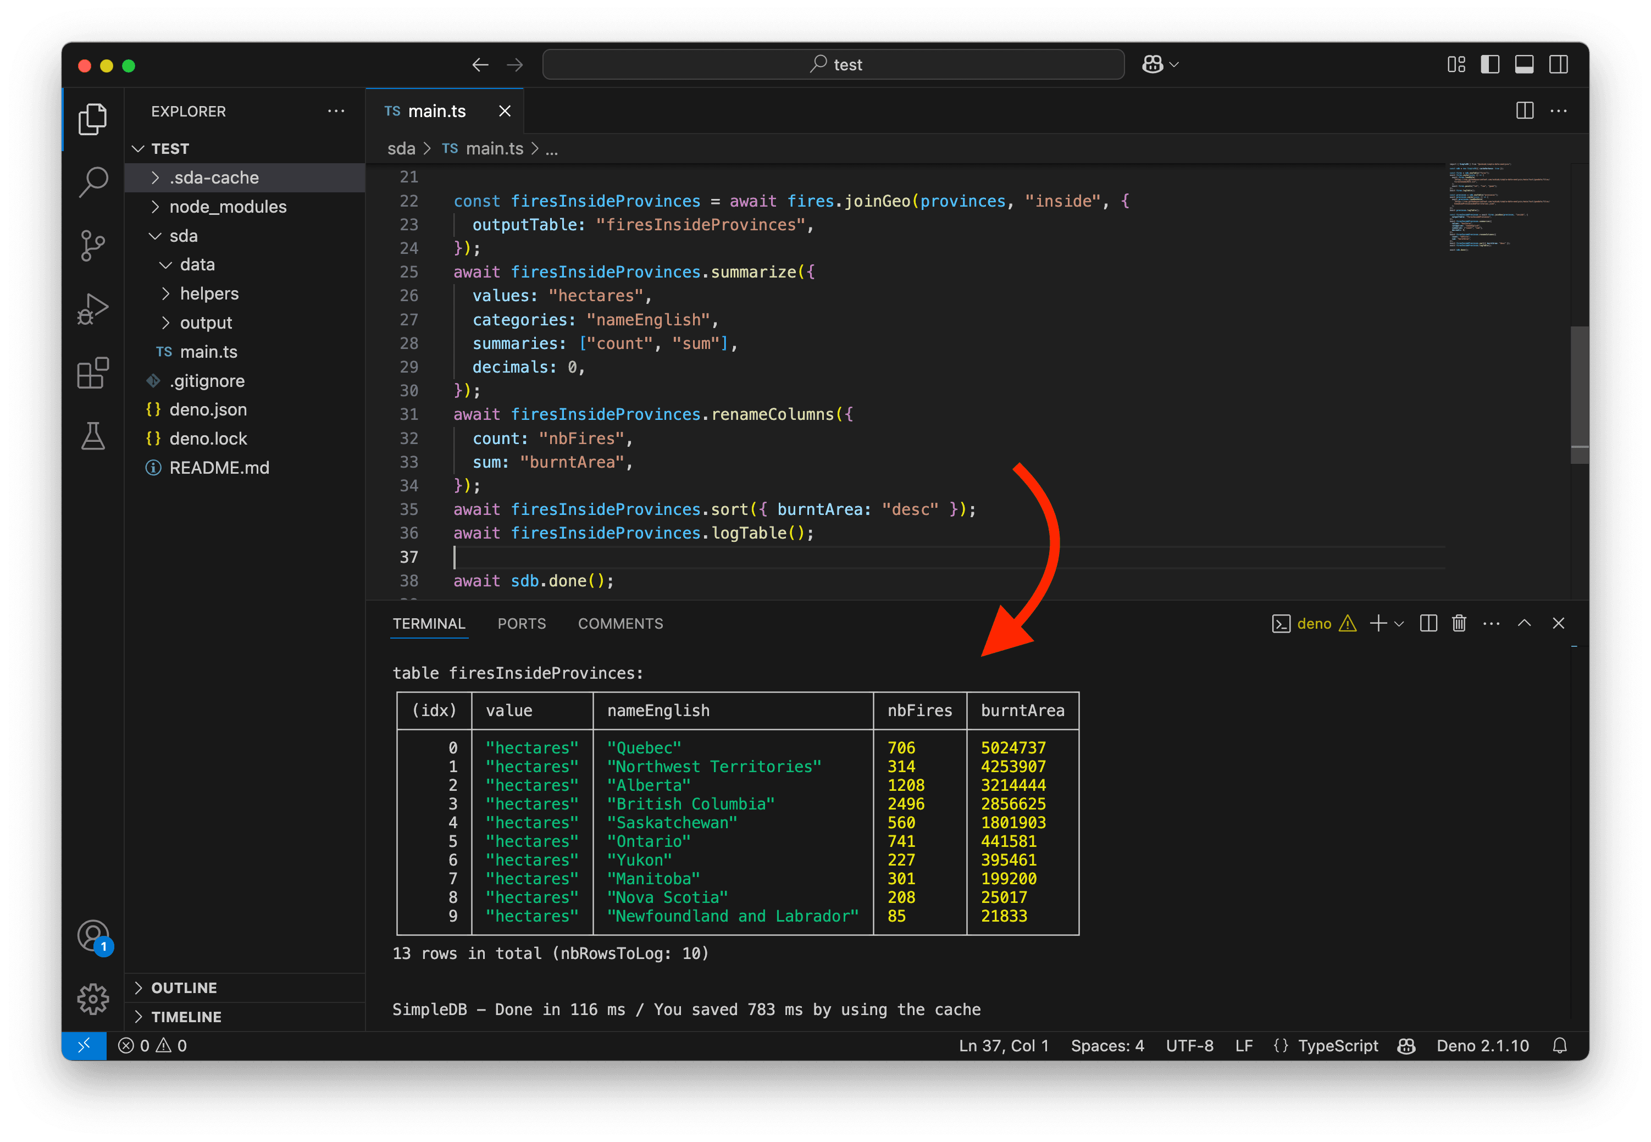This screenshot has width=1651, height=1142.
Task: Close the terminal panel
Action: 1559,623
